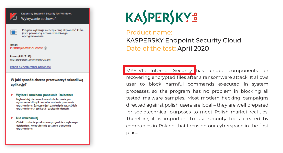Open the 'Raport niebezpiecznej aktywności' link
The image size is (283, 153).
[30, 67]
